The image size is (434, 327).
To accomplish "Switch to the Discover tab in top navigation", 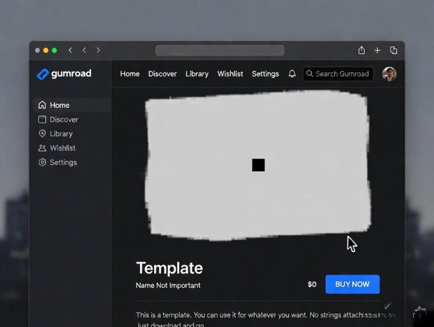I will click(x=162, y=74).
